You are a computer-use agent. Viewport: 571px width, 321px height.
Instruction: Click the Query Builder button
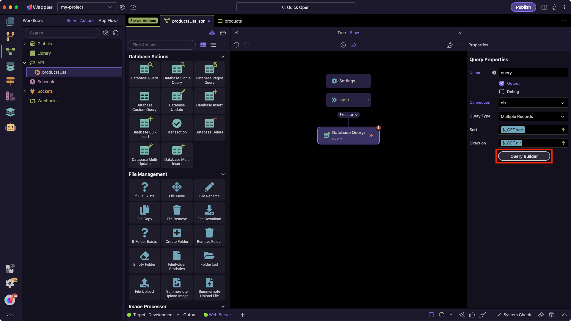[x=524, y=156]
